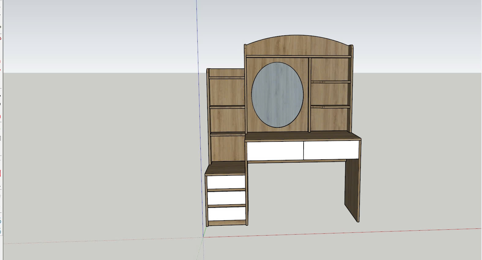
Task: Select the lower shelf right of the mirror
Action: 331,107
